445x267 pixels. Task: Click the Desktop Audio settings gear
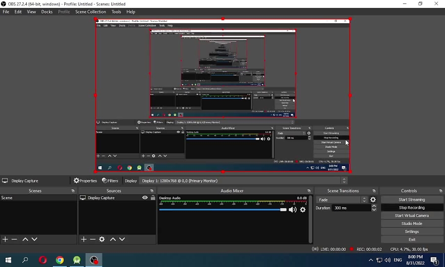(303, 210)
